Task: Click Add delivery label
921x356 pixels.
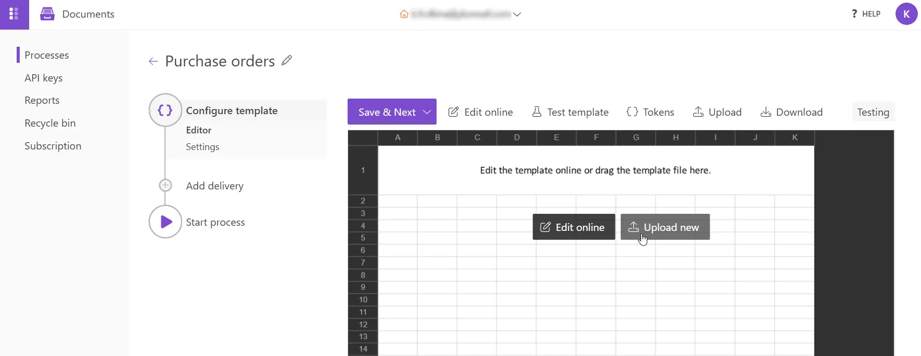Action: [215, 186]
